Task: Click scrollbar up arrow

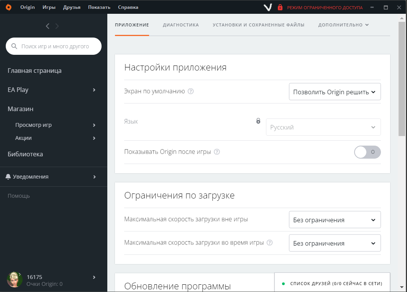Action: coord(402,18)
